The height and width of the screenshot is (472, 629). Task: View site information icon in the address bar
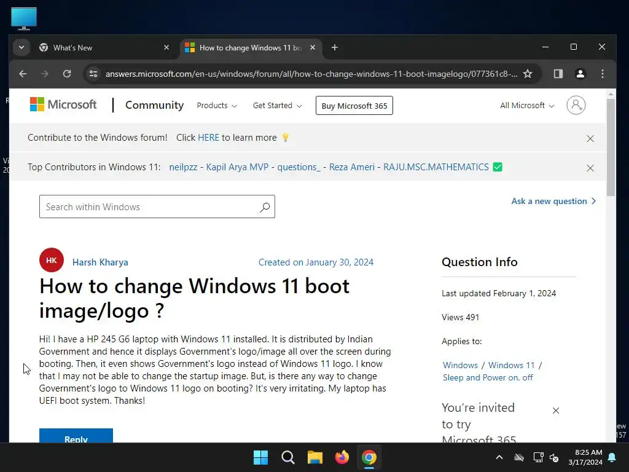point(93,74)
